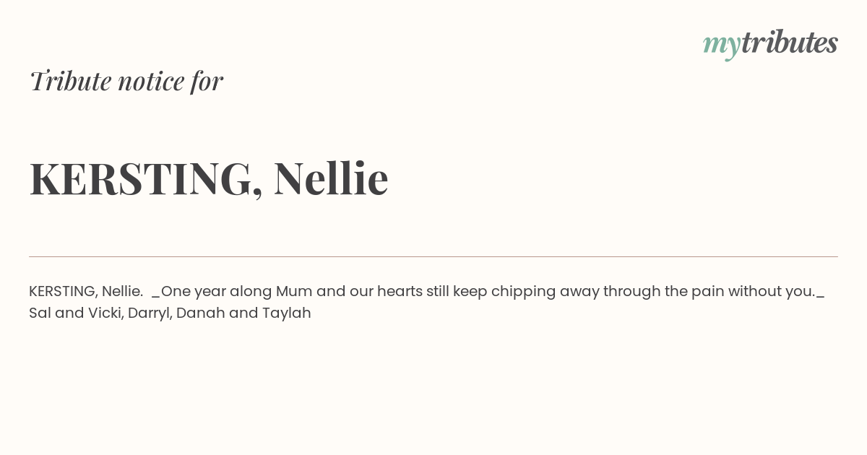Click the "tributes" word in the logo
The image size is (867, 455).
click(x=789, y=42)
